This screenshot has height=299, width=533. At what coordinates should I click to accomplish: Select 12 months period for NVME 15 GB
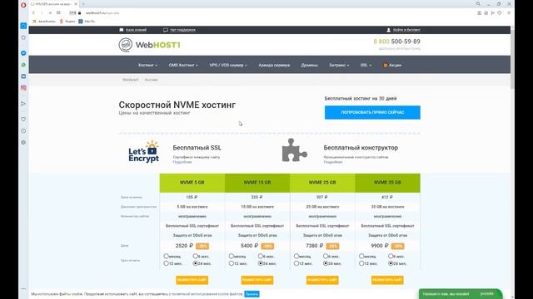[x=232, y=263]
